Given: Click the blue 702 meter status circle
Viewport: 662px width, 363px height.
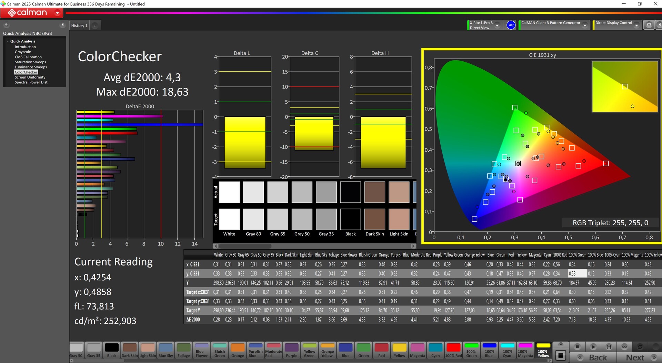Looking at the screenshot, I should click(x=511, y=25).
